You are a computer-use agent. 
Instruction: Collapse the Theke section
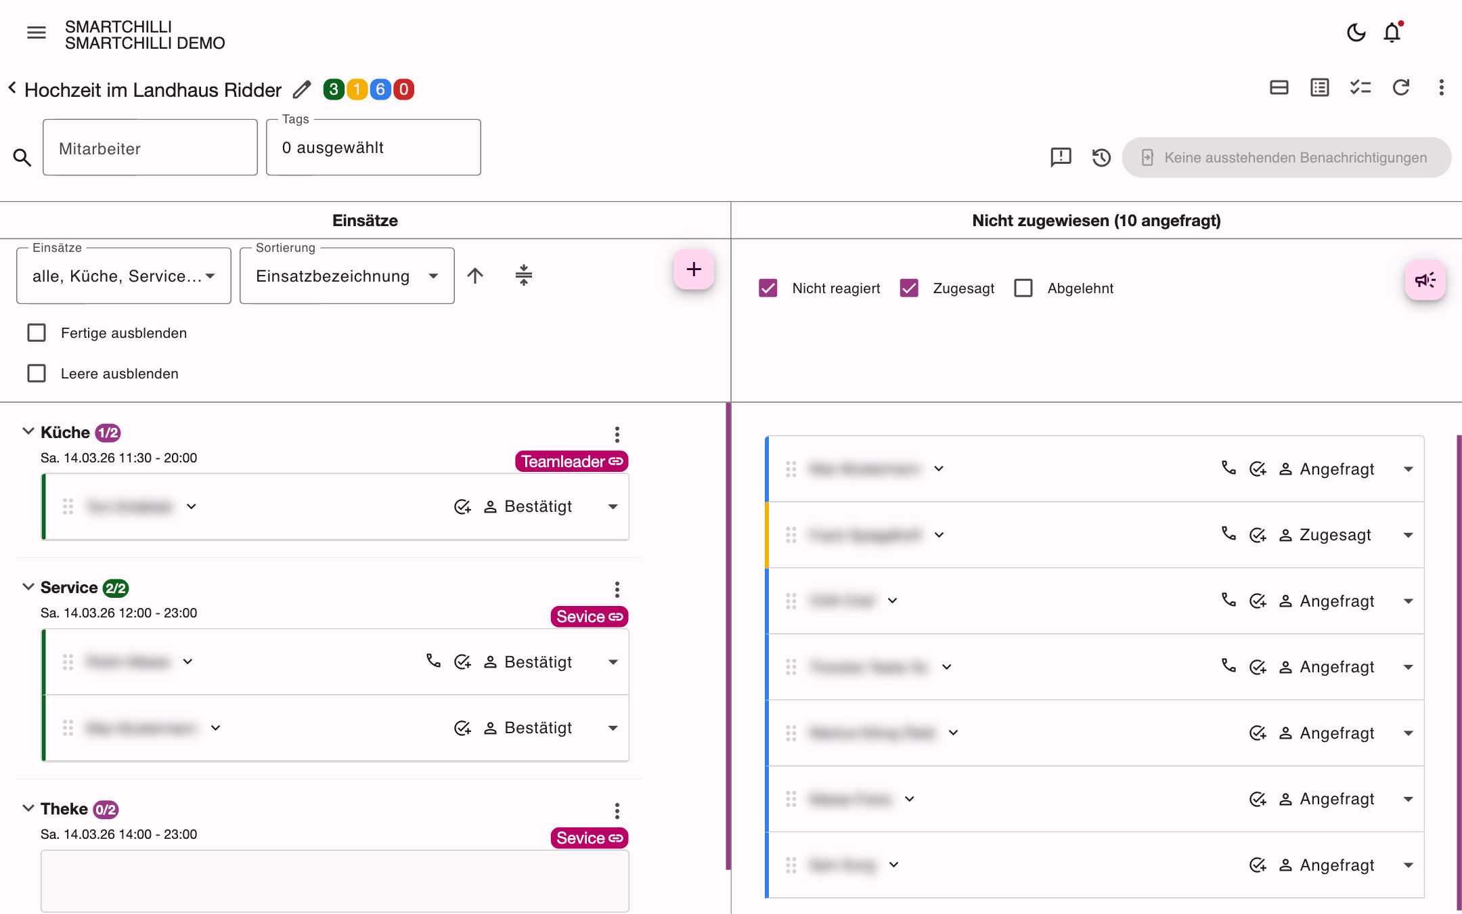28,808
